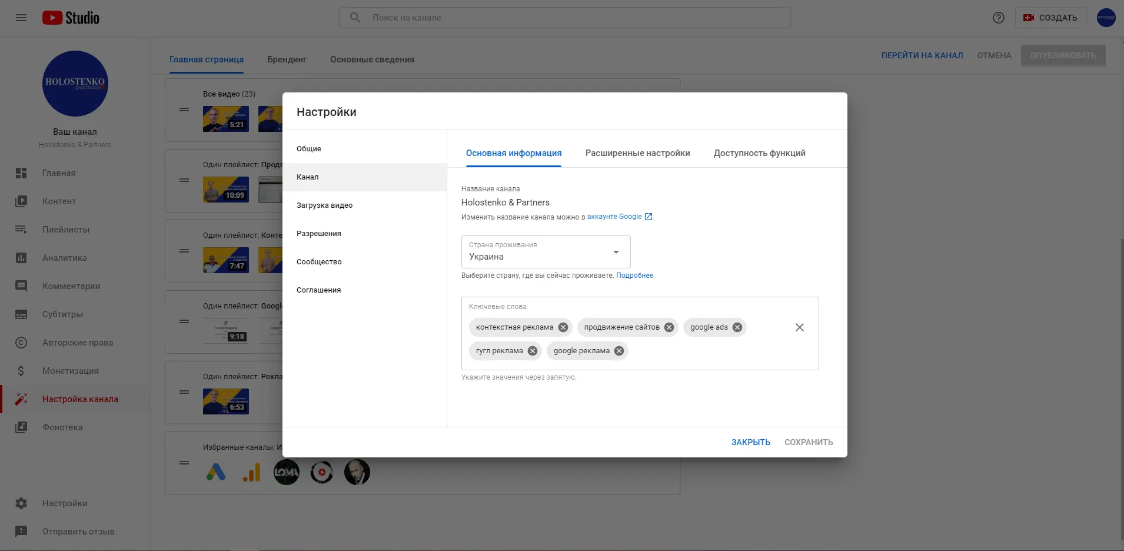The image size is (1124, 551).
Task: Remove the 'контекстная реклама' keyword chip
Action: pos(563,327)
